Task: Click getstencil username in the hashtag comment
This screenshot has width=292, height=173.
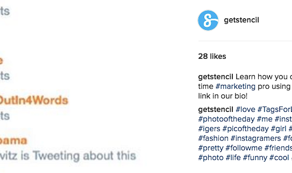Action: (216, 109)
